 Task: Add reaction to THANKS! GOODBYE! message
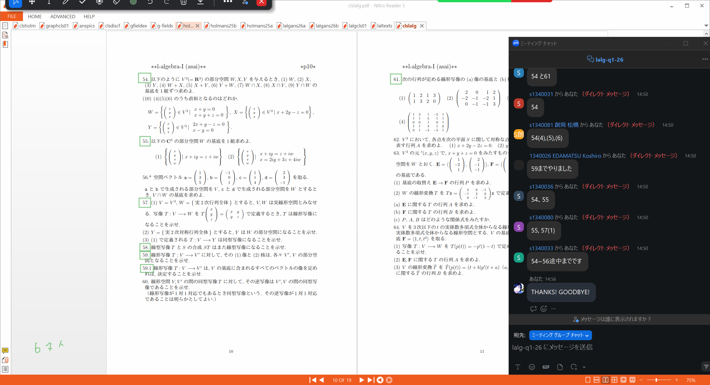coord(544,309)
